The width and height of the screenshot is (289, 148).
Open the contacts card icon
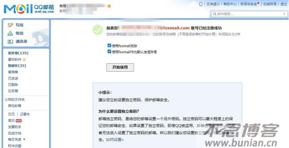pos(10,42)
